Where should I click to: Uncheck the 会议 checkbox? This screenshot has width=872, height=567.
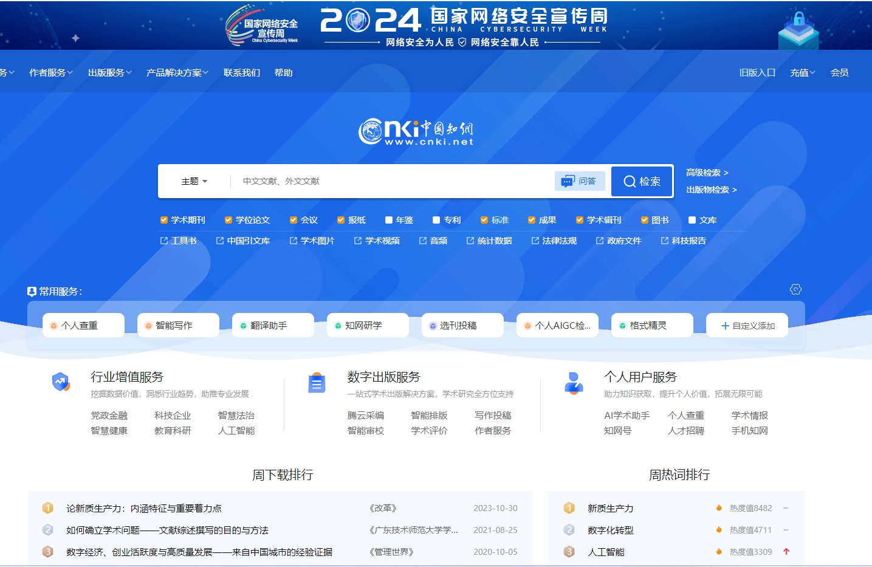[x=294, y=220]
